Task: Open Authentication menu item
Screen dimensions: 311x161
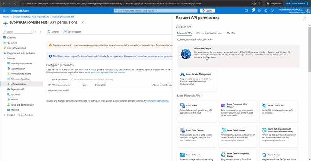Action: 18,69
